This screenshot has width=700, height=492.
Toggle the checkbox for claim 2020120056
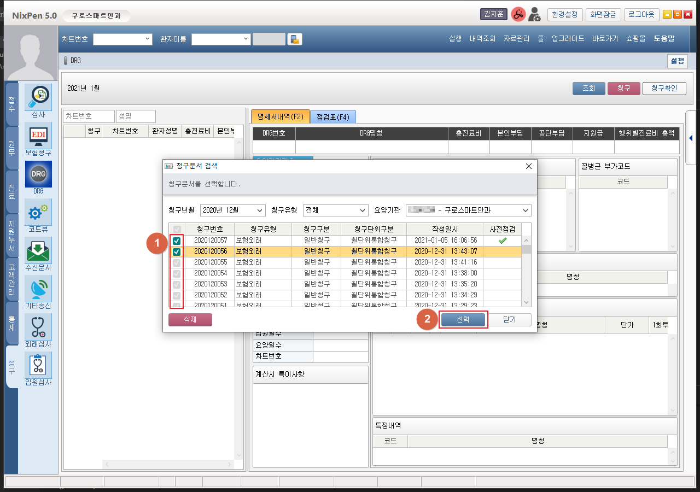[177, 251]
